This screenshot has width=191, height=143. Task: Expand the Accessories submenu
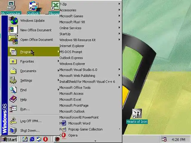click(x=91, y=10)
